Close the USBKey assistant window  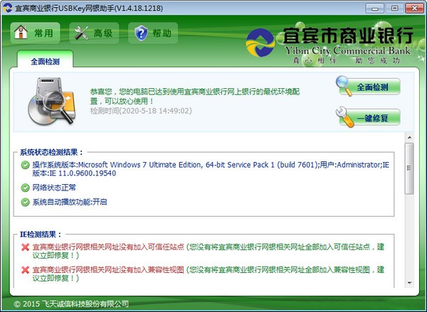[414, 8]
